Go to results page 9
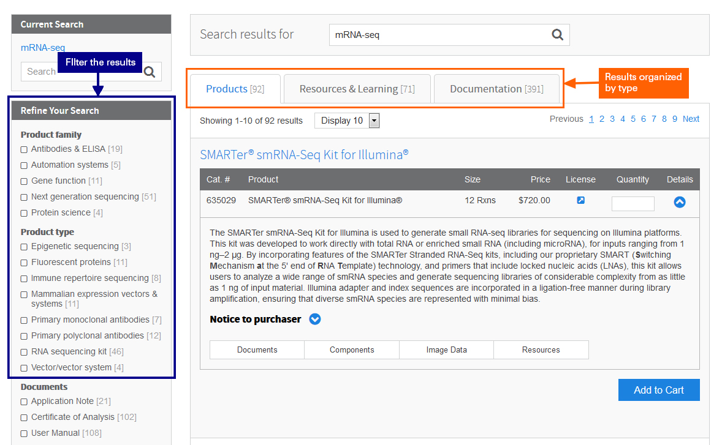 [x=675, y=119]
